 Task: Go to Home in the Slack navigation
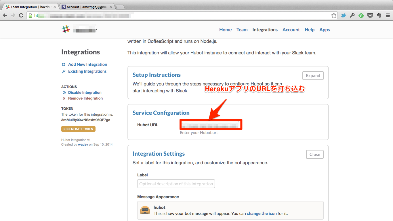pyautogui.click(x=226, y=30)
